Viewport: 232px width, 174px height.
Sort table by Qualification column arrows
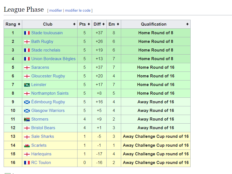pos(187,24)
